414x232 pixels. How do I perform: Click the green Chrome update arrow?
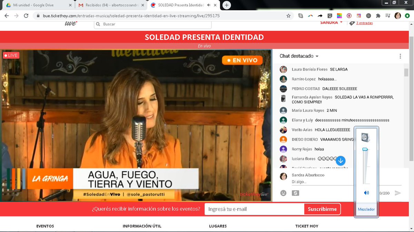[x=407, y=16]
